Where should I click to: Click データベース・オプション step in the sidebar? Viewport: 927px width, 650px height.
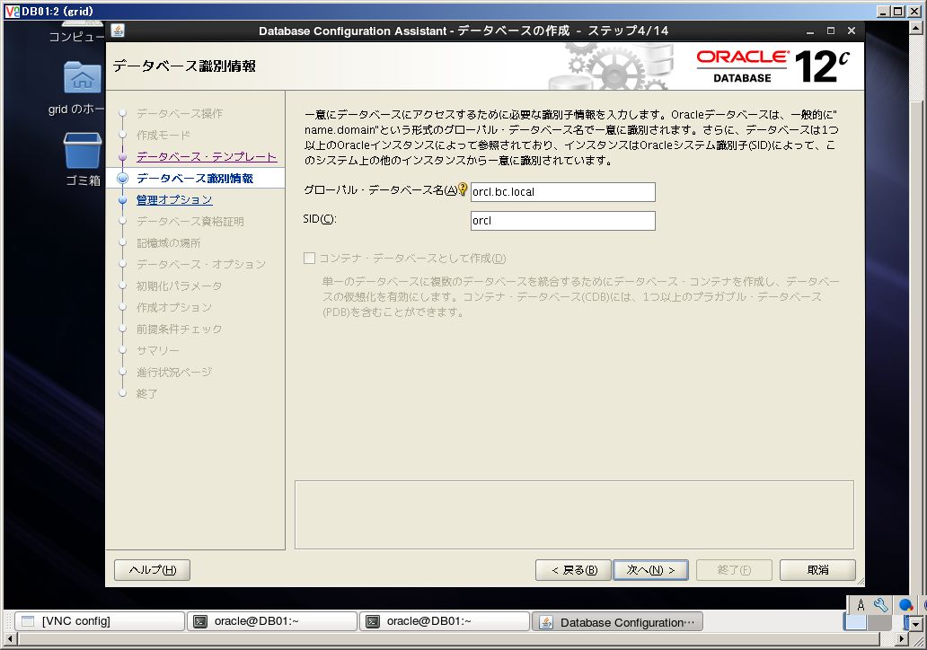pos(201,264)
